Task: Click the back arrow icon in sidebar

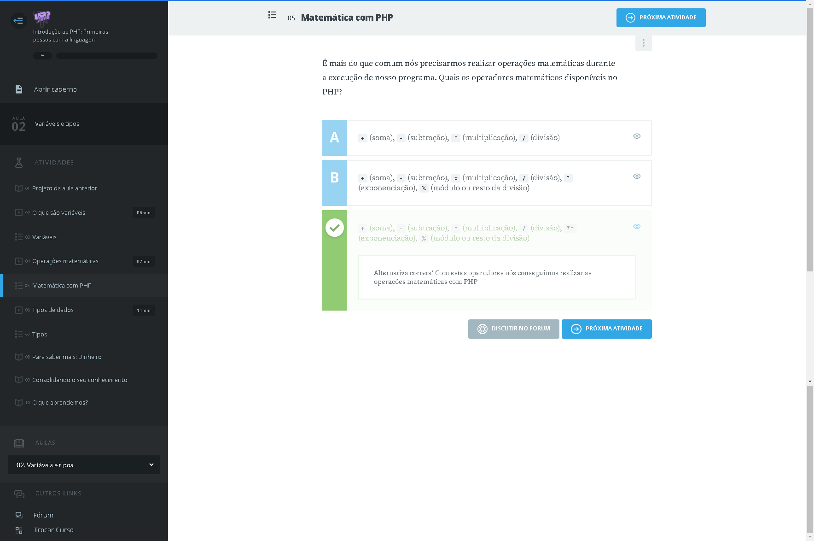Action: pos(18,20)
